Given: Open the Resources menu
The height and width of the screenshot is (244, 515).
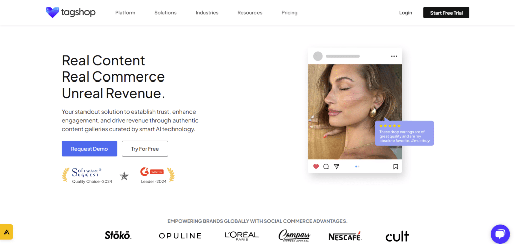Looking at the screenshot, I should [x=250, y=13].
